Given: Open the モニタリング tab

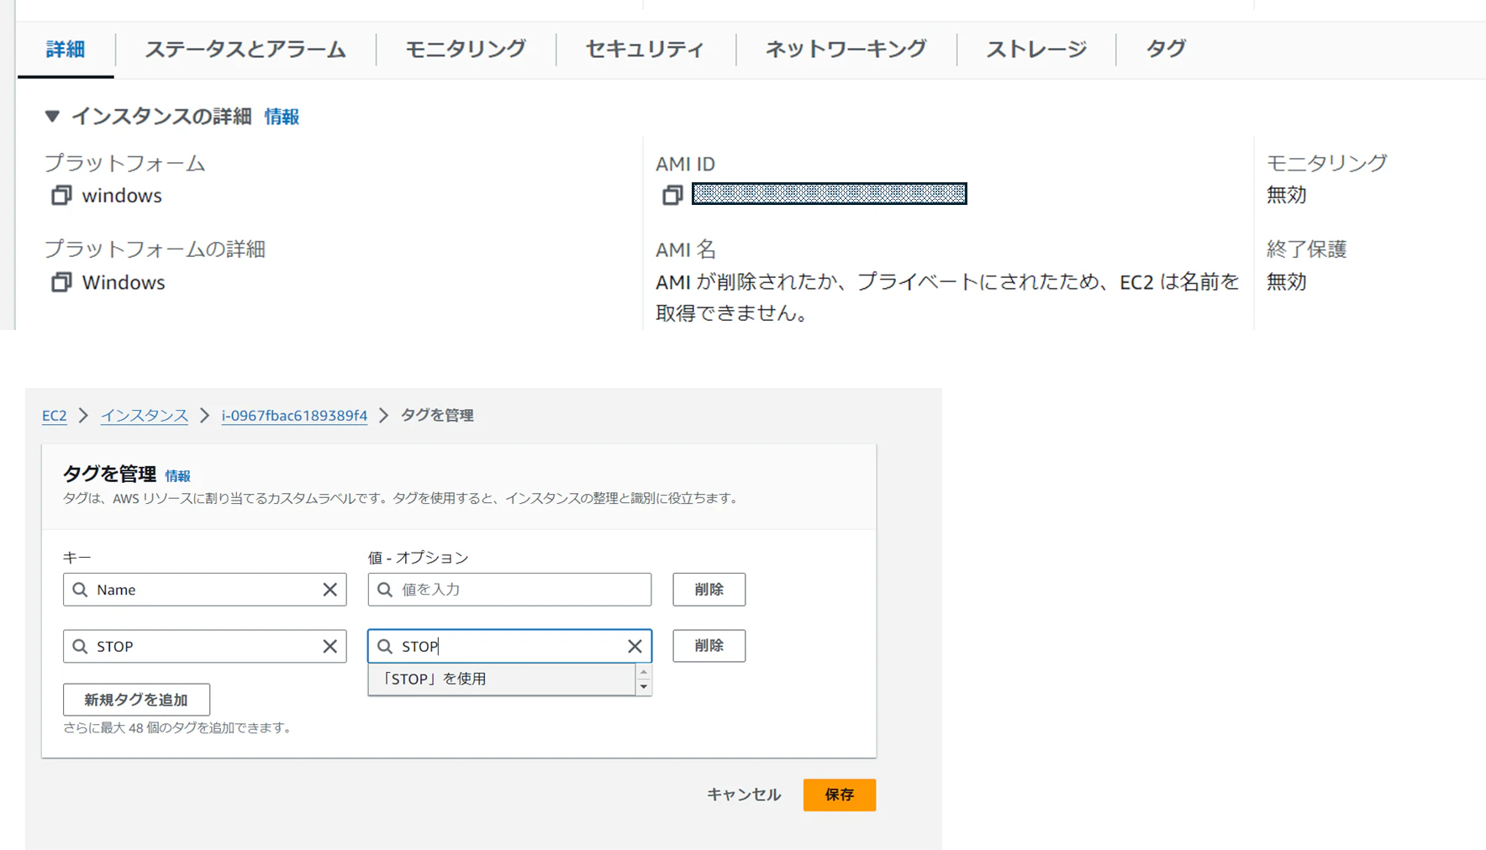Looking at the screenshot, I should [466, 50].
